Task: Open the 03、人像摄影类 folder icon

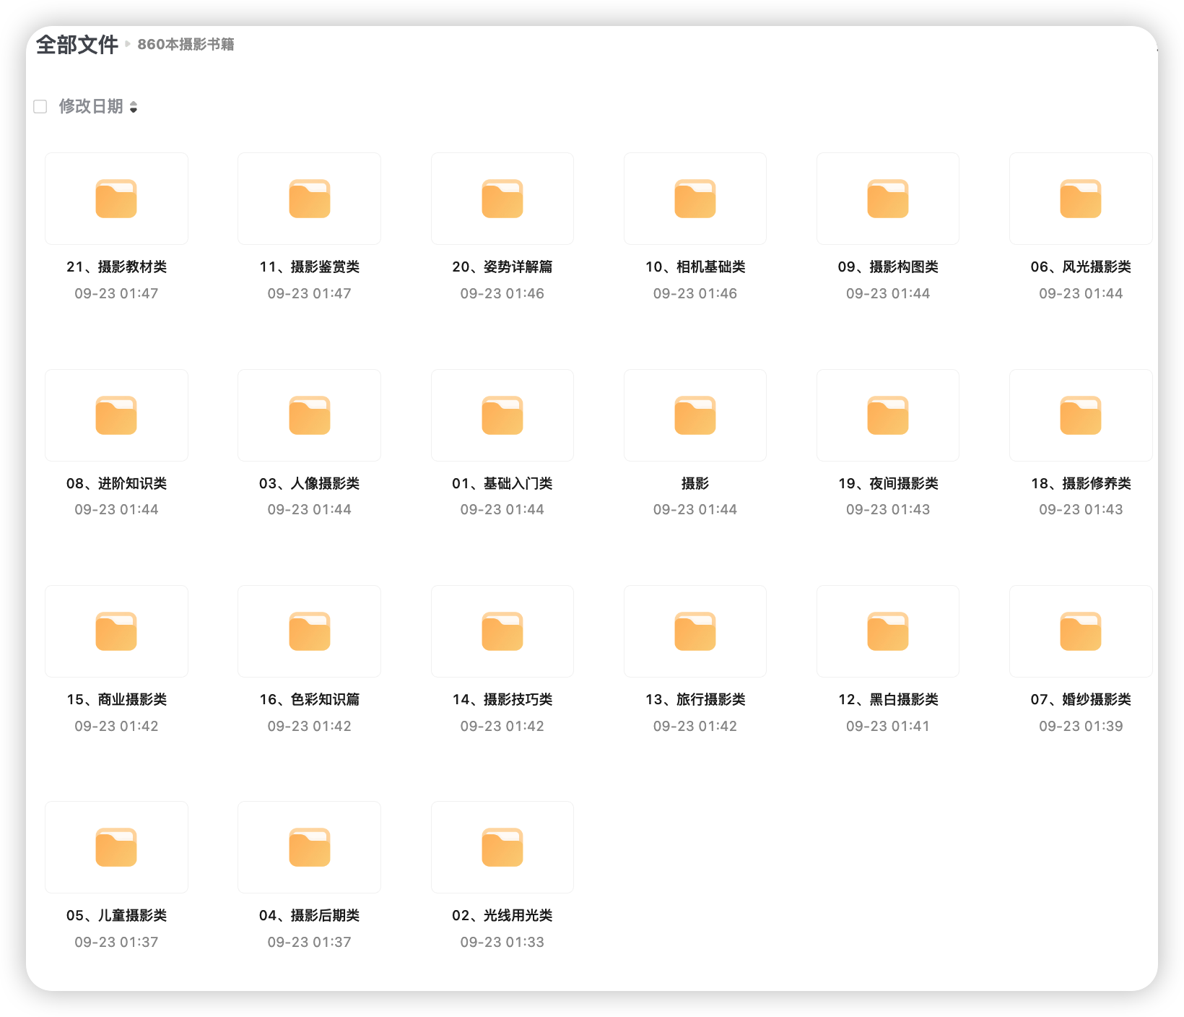Action: point(310,415)
